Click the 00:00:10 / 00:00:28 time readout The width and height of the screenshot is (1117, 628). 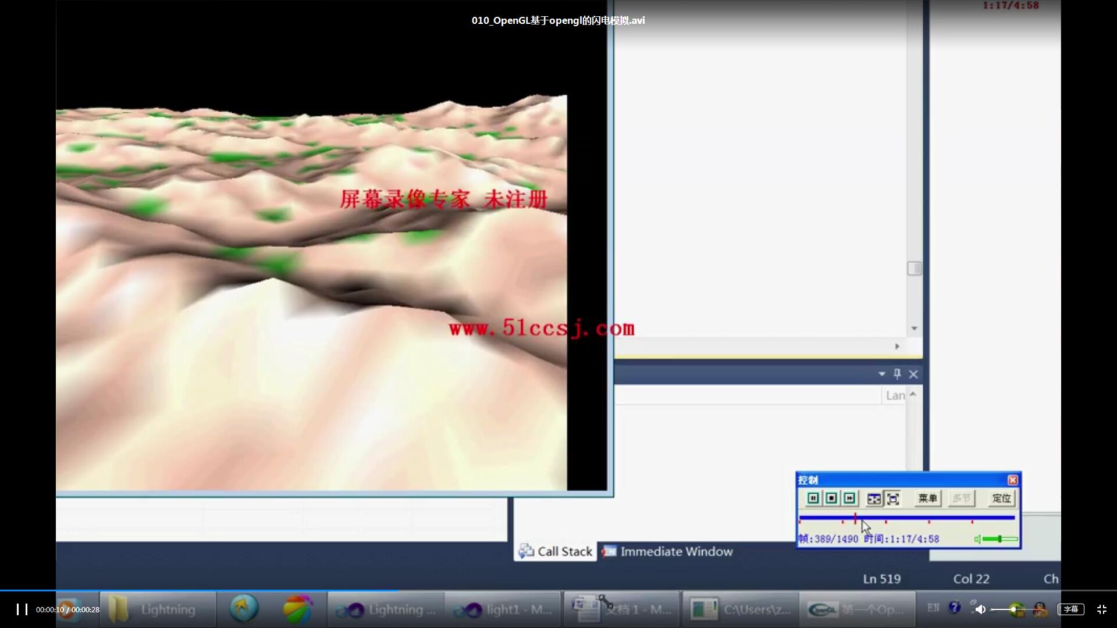[x=67, y=610]
